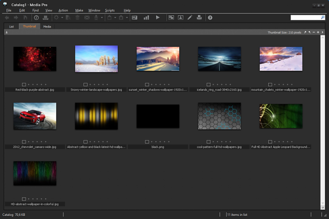Image resolution: width=329 pixels, height=219 pixels.
Task: Switch to the List tab
Action: pos(12,26)
